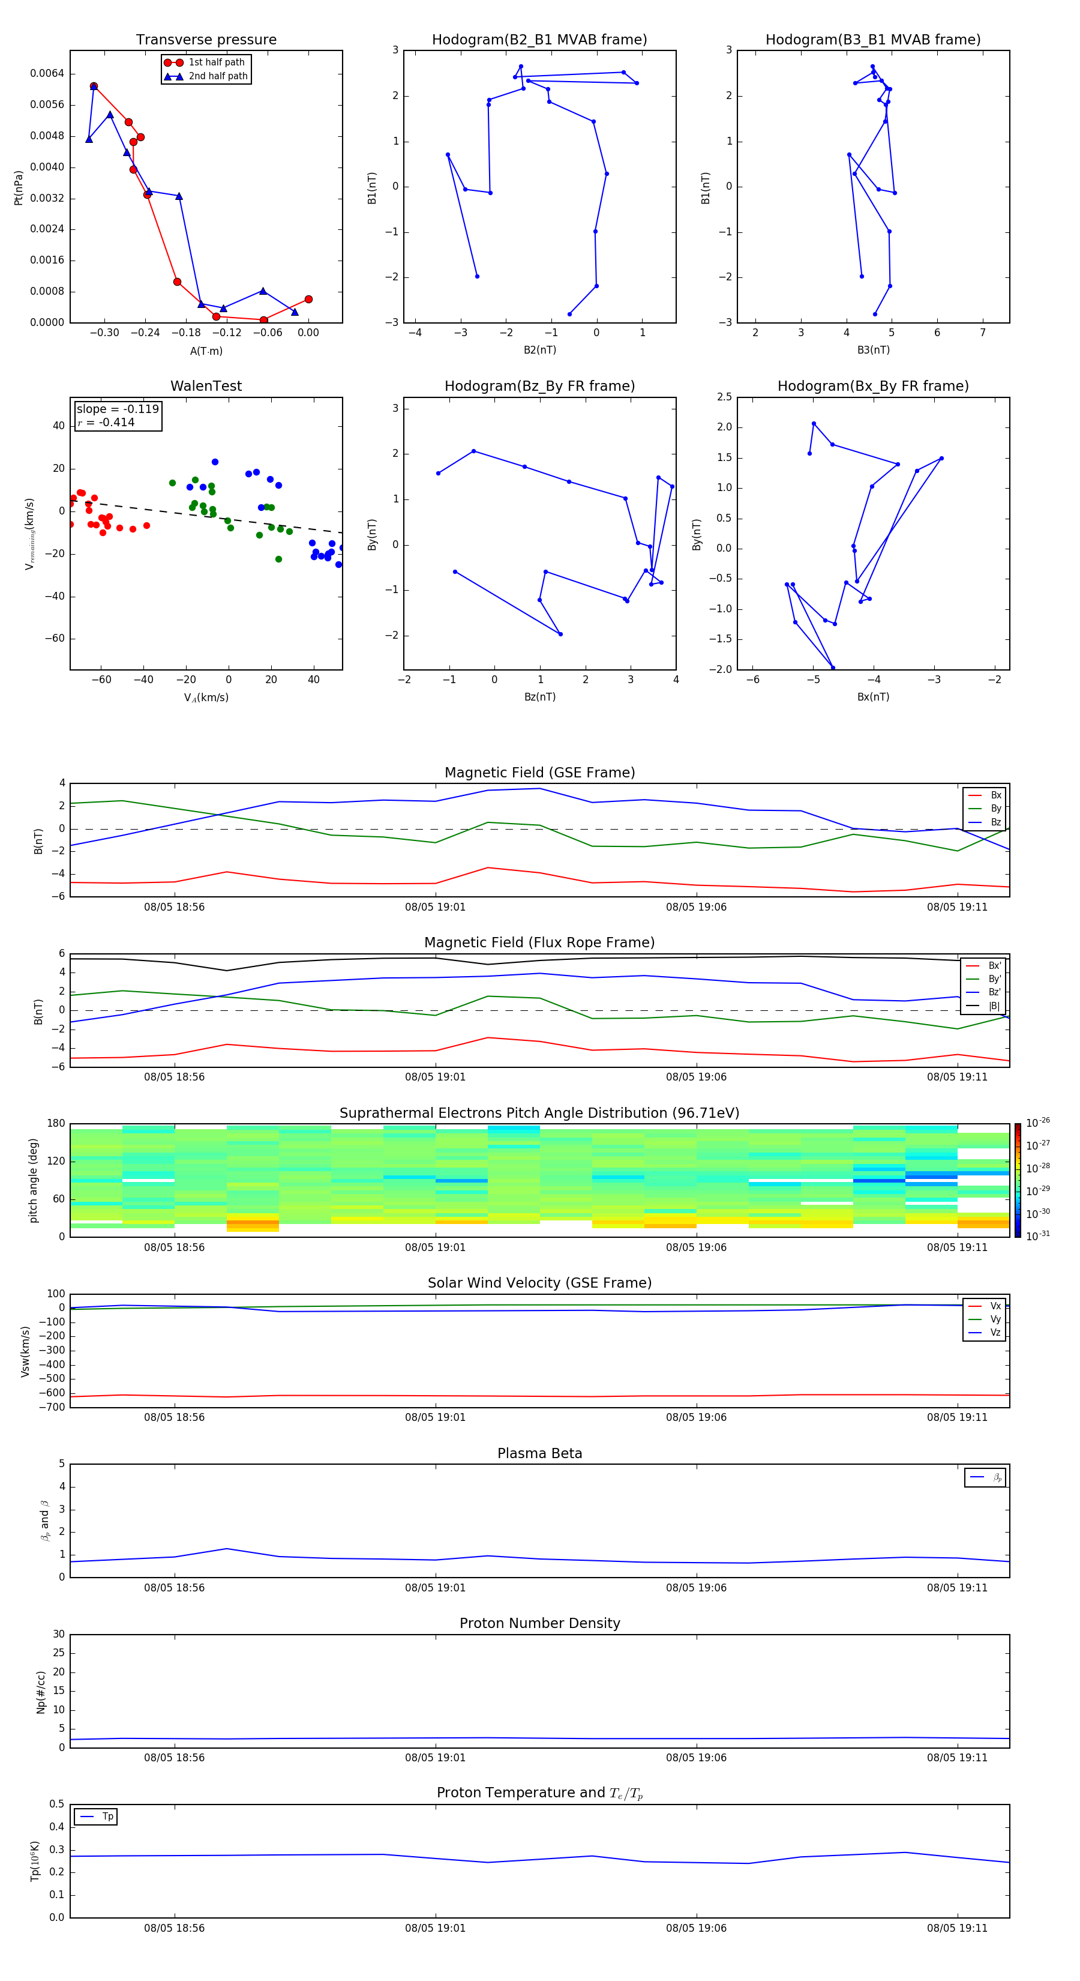Click the 'A(T·m)' x-axis label
This screenshot has width=1080, height=1981.
206,351
